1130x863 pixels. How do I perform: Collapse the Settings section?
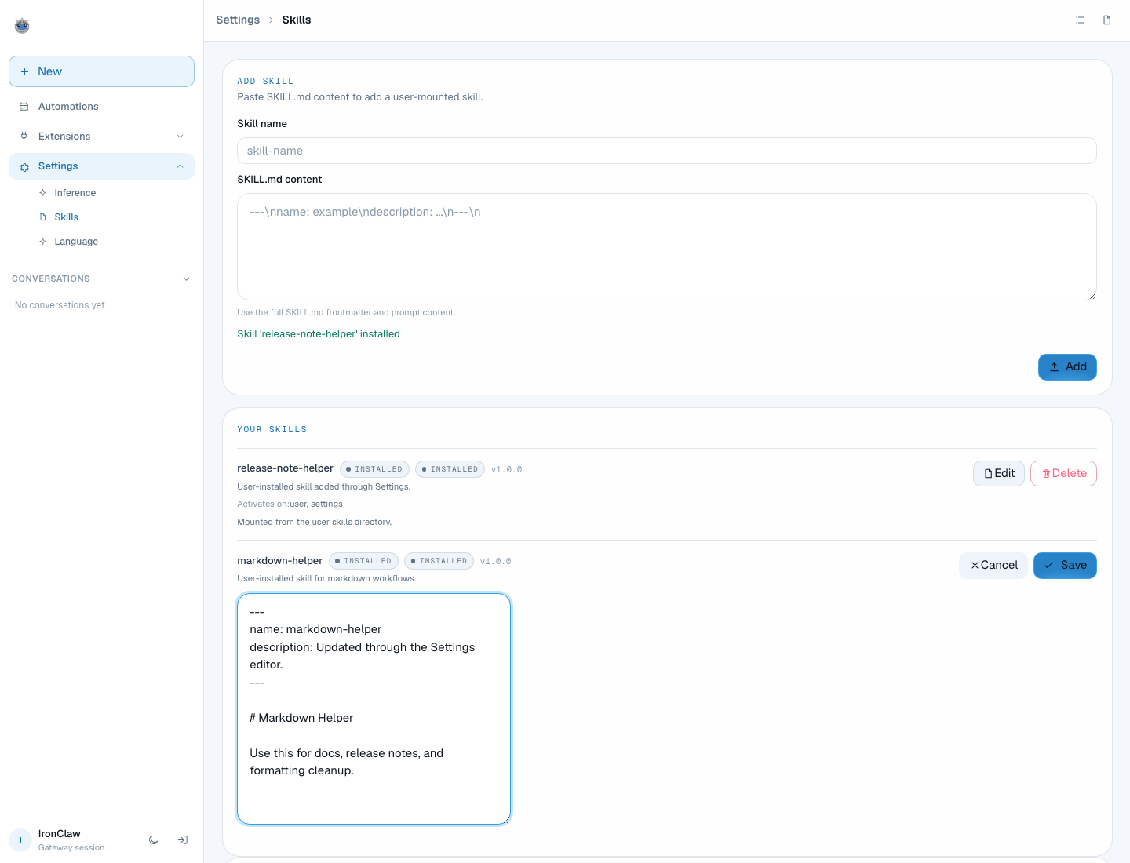101,166
